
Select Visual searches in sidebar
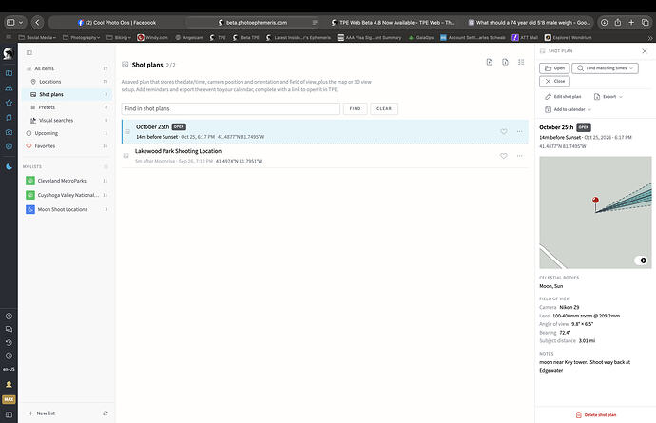pos(67,121)
